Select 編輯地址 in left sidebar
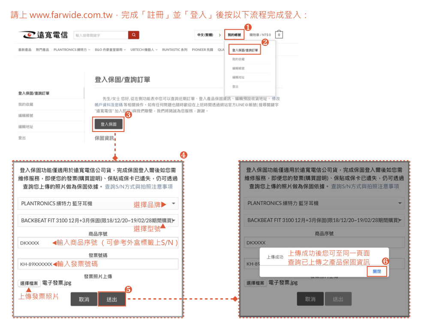 [26, 127]
